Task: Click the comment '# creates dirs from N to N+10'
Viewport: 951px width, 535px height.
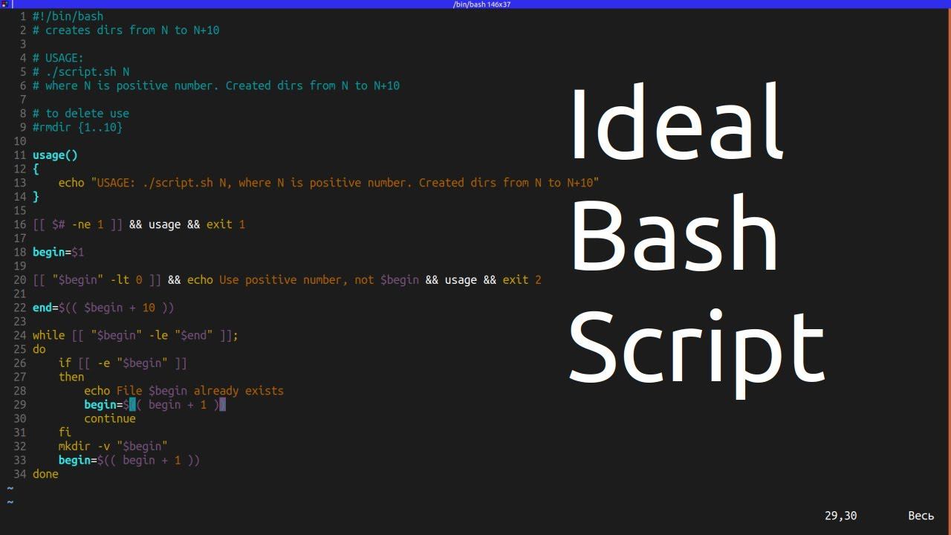Action: tap(126, 30)
